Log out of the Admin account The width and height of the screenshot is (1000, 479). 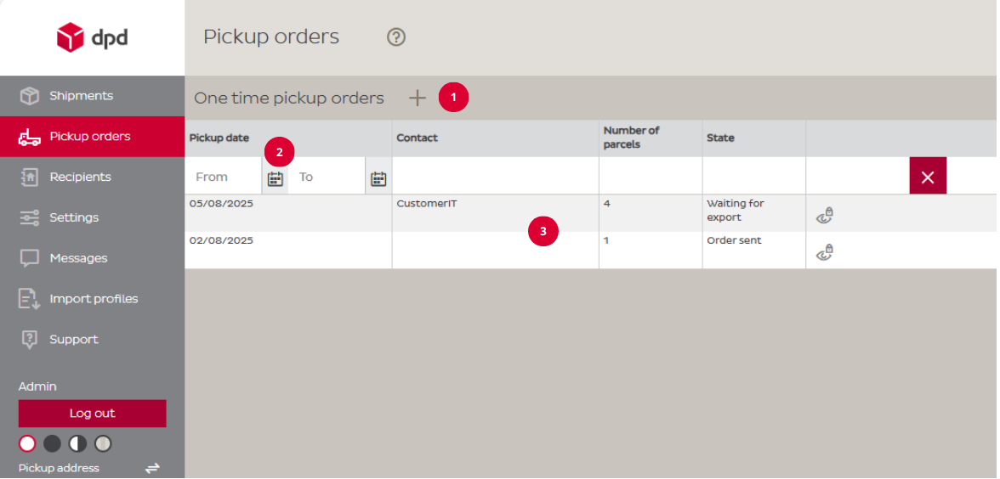(x=93, y=414)
